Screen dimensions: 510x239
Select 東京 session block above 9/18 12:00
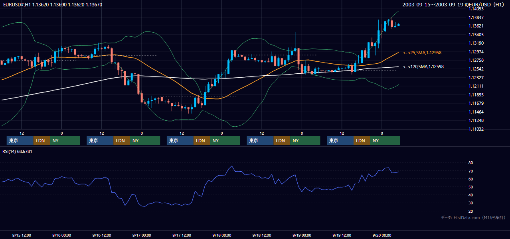coord(261,141)
